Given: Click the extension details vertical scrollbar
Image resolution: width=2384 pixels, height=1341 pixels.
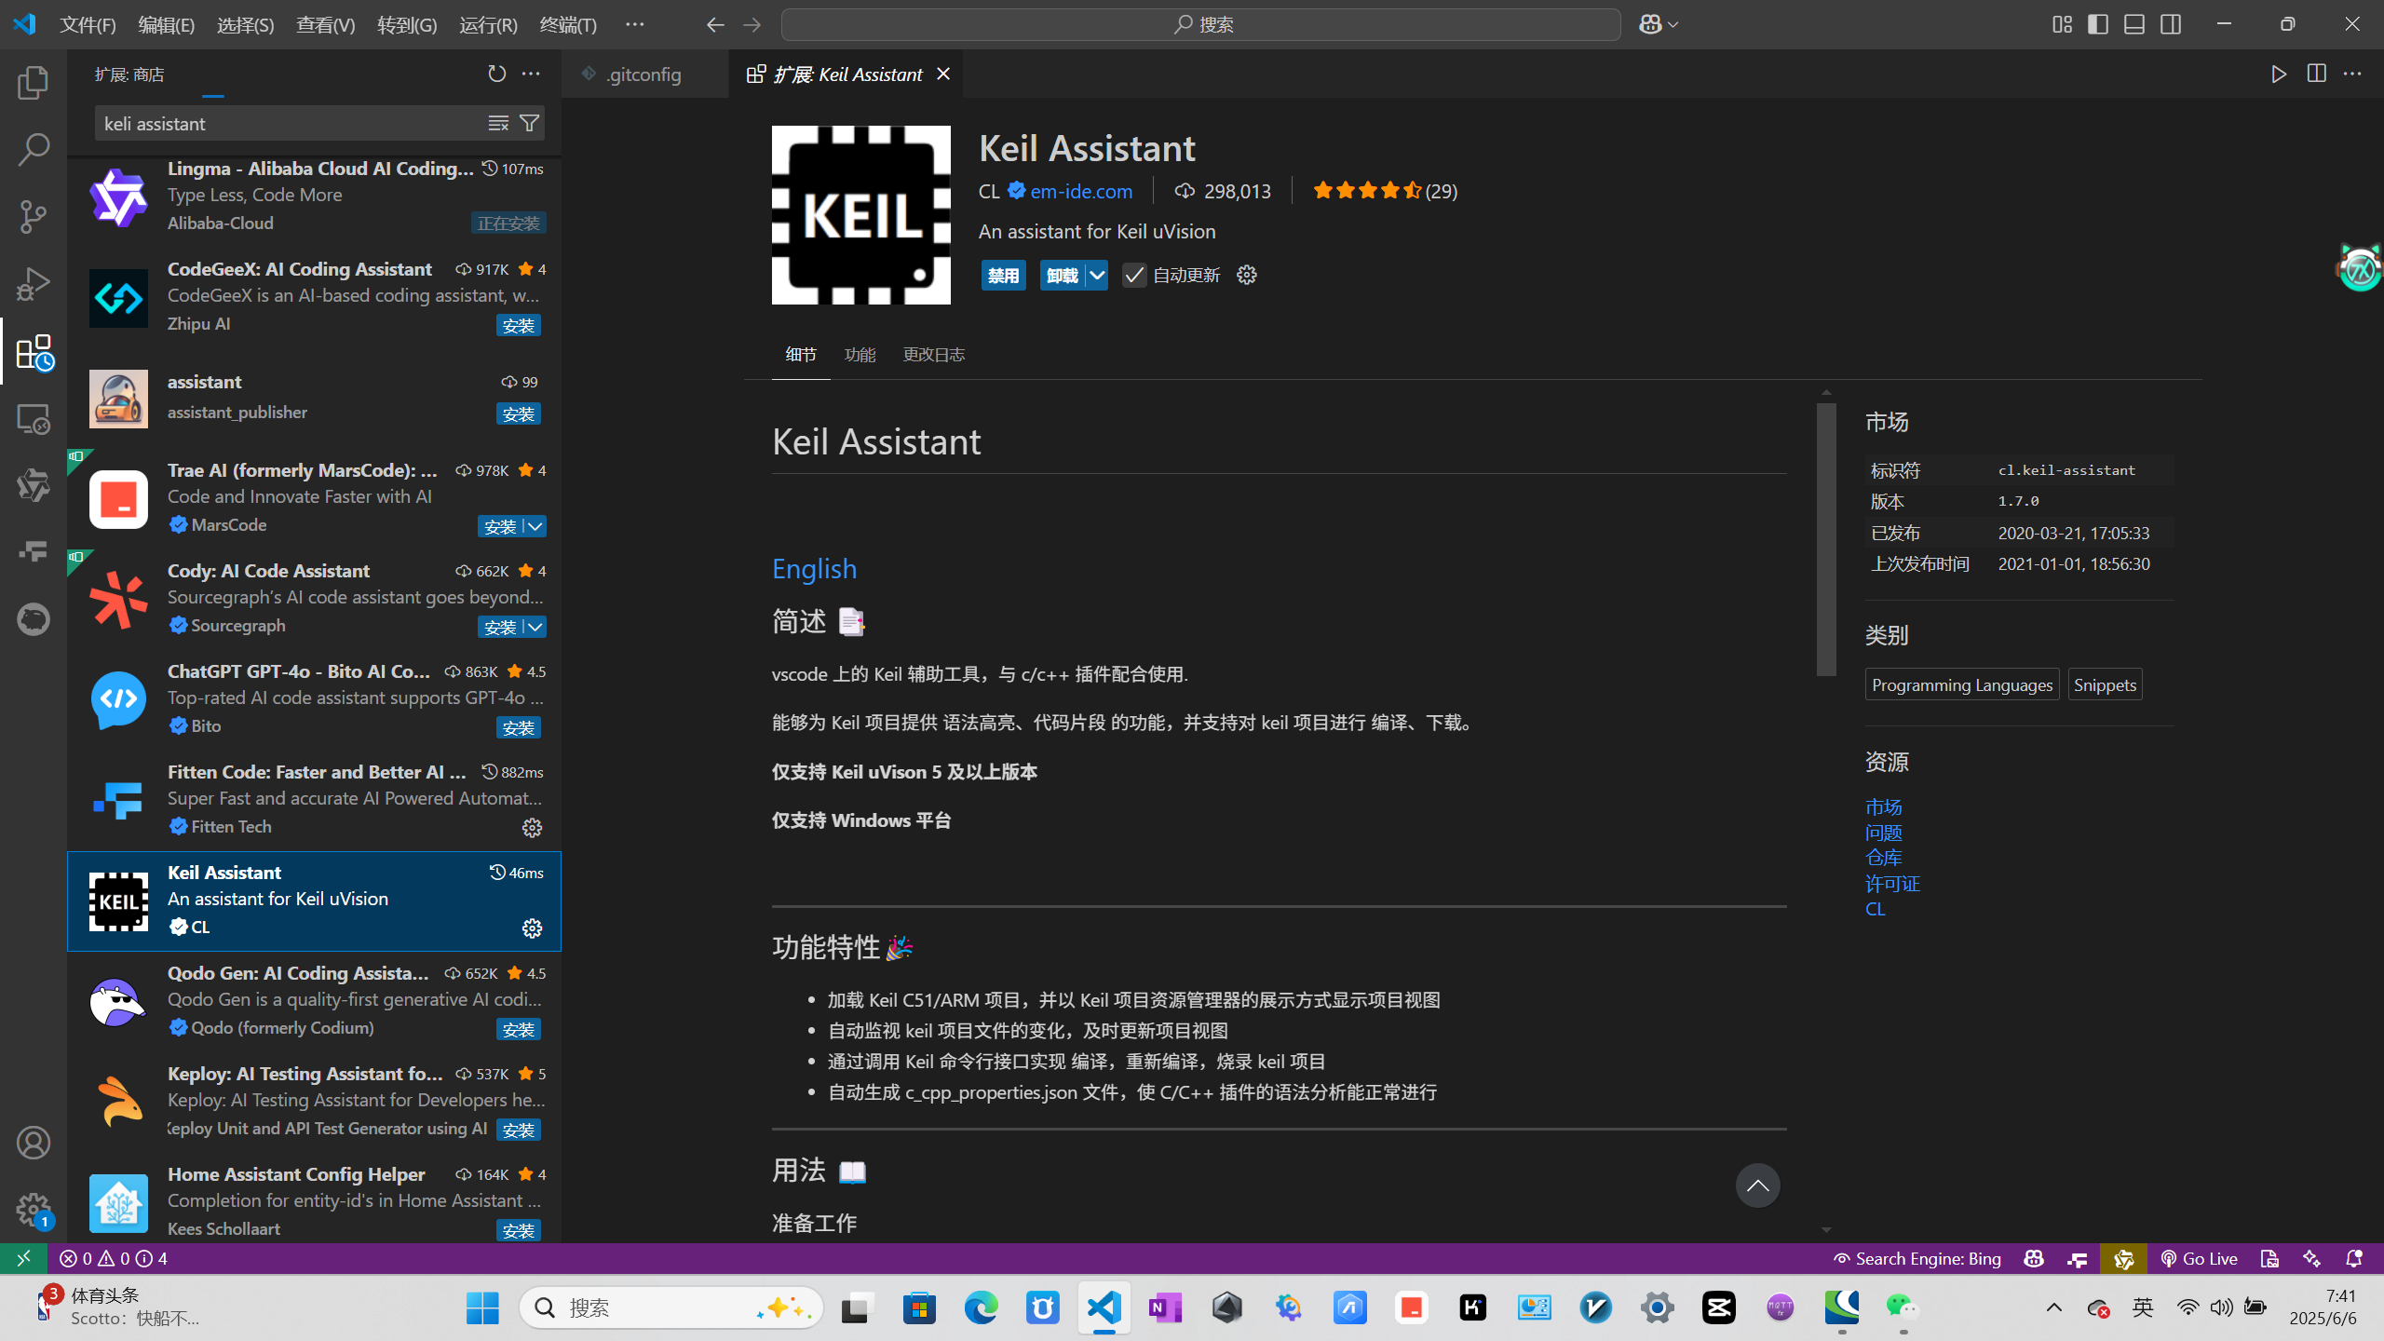Looking at the screenshot, I should tap(1825, 540).
